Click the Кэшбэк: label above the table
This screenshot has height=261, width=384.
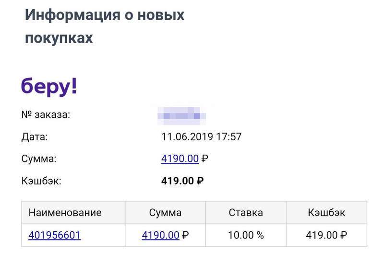tap(41, 181)
